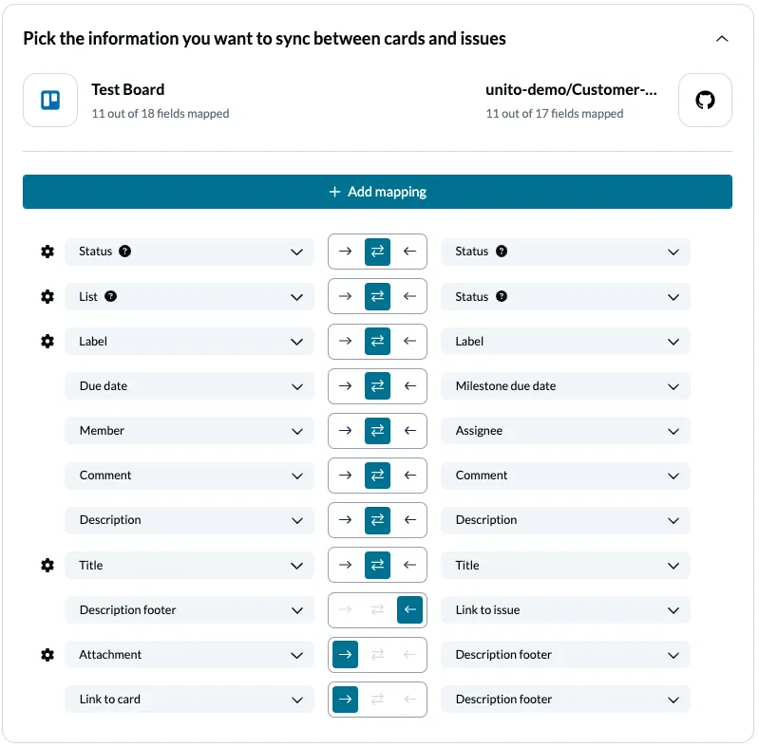Set Member sync direction to left arrow only
The image size is (759, 747).
pyautogui.click(x=410, y=431)
